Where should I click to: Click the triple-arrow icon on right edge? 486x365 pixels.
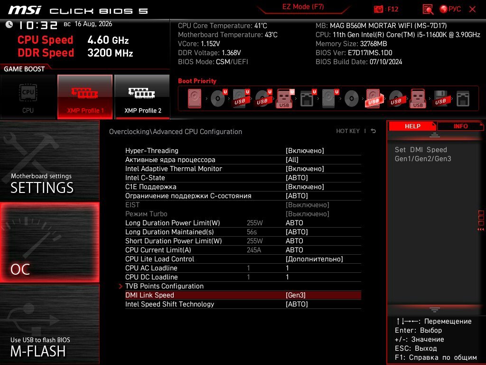[480, 230]
